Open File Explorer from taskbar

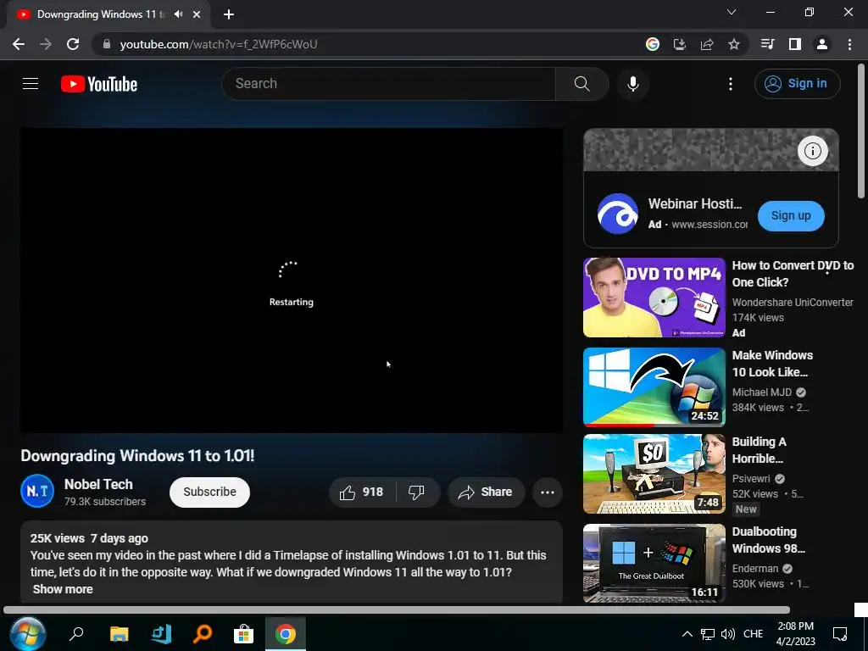pos(119,634)
